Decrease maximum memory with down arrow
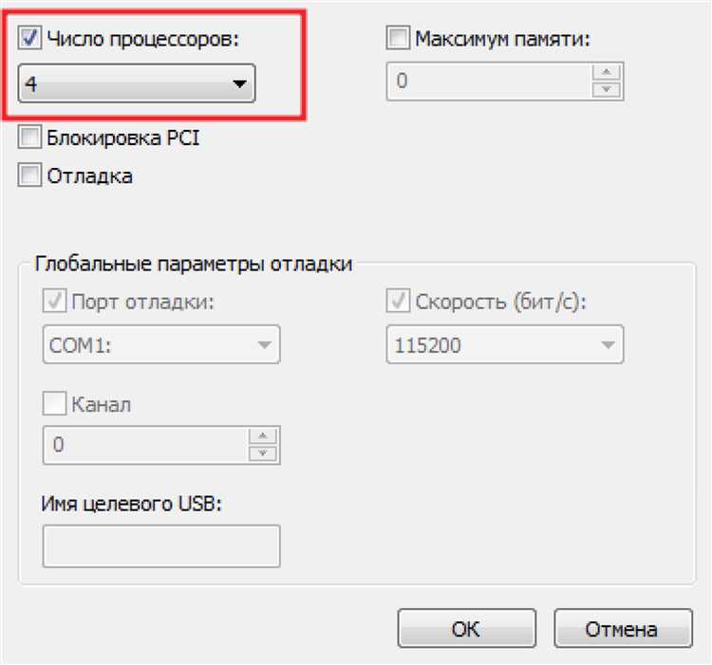Image resolution: width=712 pixels, height=665 pixels. (x=604, y=90)
